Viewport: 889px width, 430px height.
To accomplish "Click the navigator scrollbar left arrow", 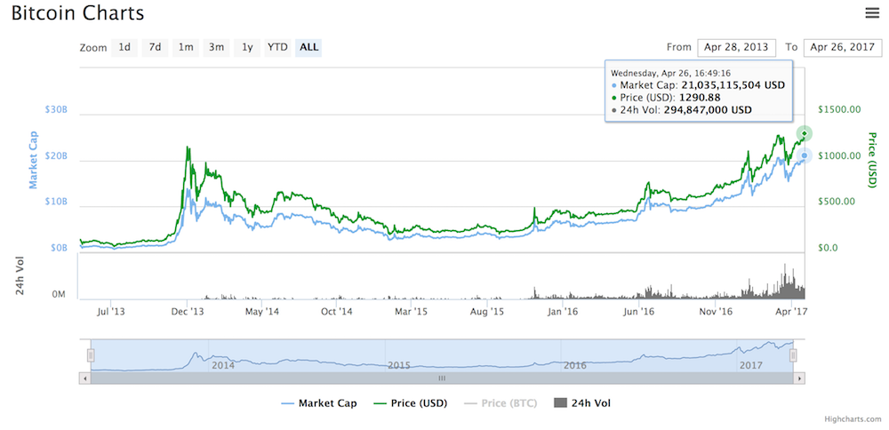I will [x=84, y=378].
